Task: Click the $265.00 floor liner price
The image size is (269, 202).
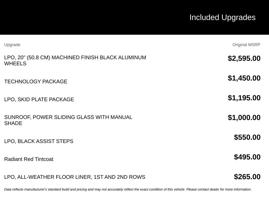Action: click(247, 177)
